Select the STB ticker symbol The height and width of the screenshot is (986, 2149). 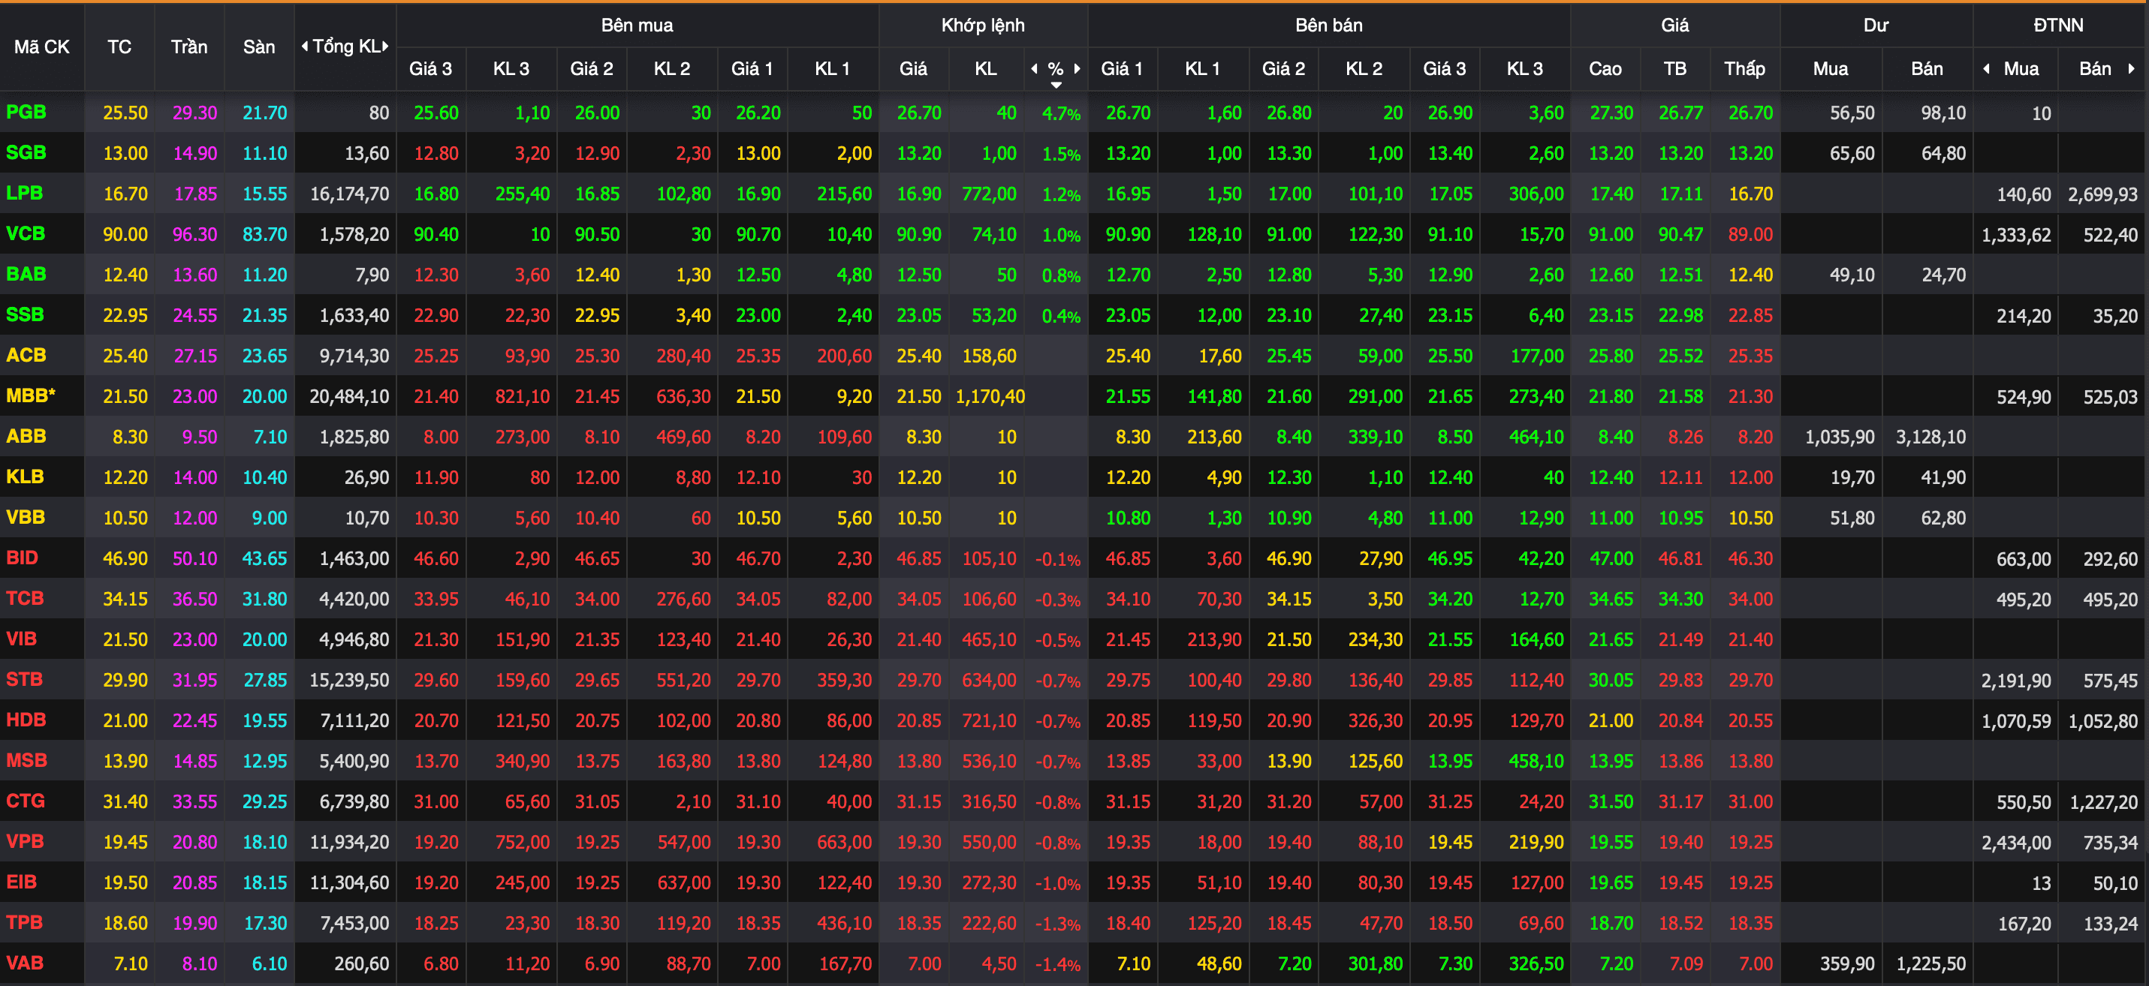[x=24, y=680]
